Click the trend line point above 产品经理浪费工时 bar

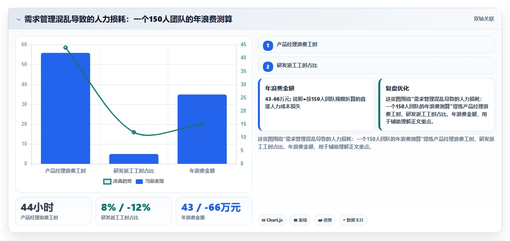(x=65, y=48)
